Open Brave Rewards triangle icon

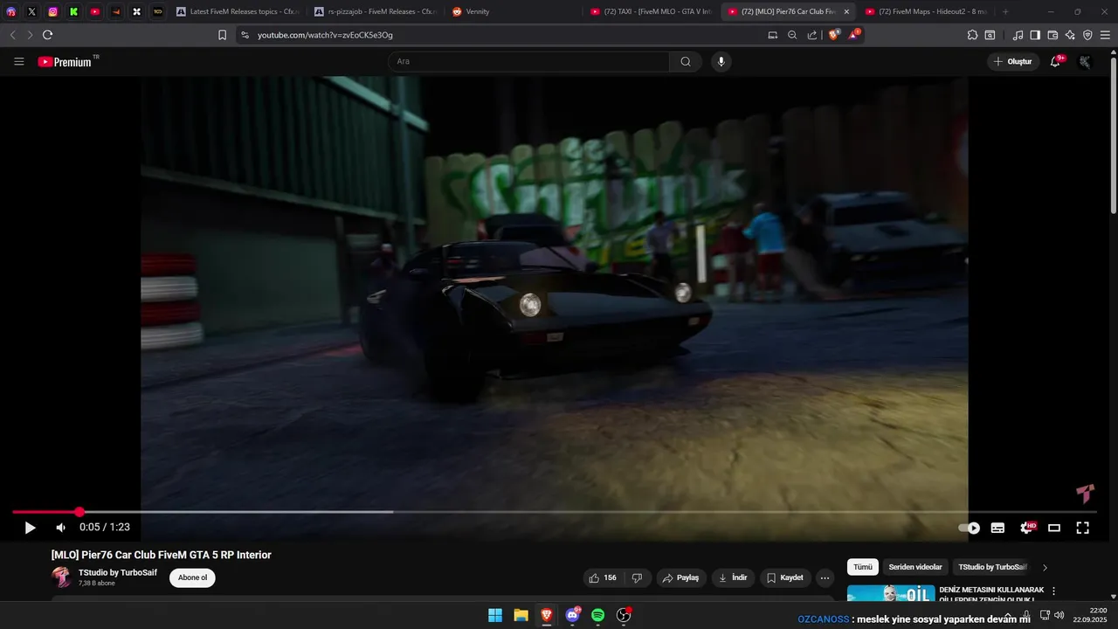click(x=854, y=35)
